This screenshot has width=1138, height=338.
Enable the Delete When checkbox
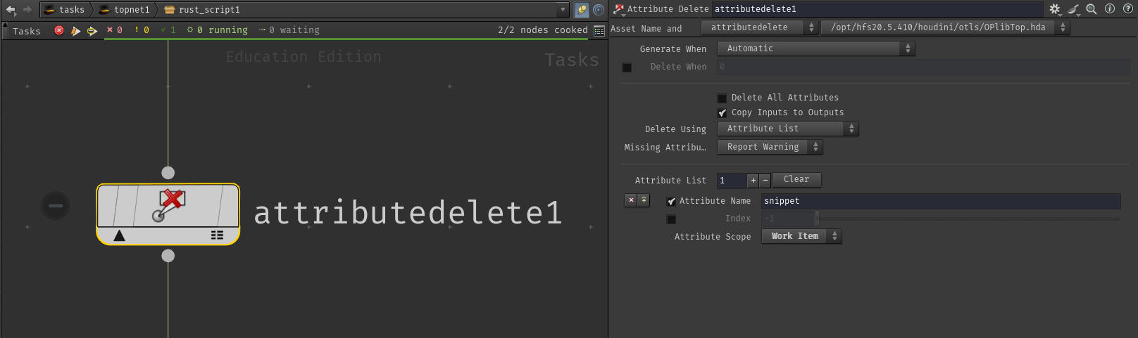pyautogui.click(x=627, y=67)
